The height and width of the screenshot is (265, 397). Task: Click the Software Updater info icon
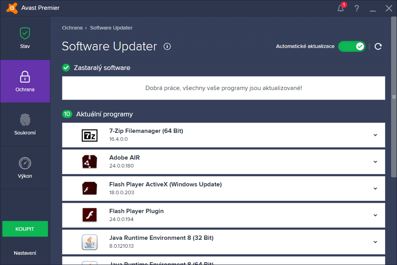pyautogui.click(x=167, y=46)
